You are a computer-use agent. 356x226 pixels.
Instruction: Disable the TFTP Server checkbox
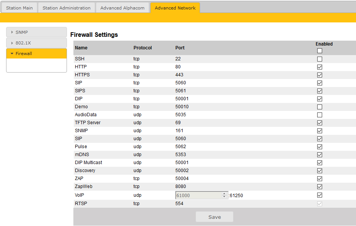[x=319, y=123]
